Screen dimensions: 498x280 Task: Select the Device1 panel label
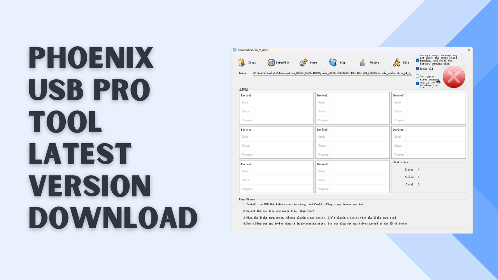246,95
